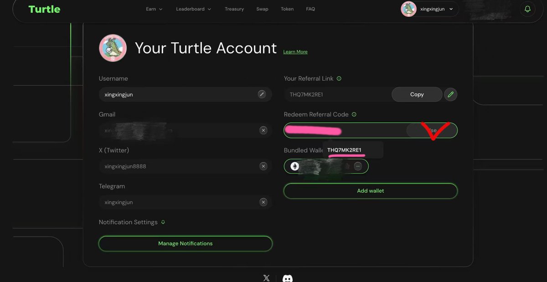The image size is (547, 282).
Task: Open the Swap page
Action: click(262, 9)
